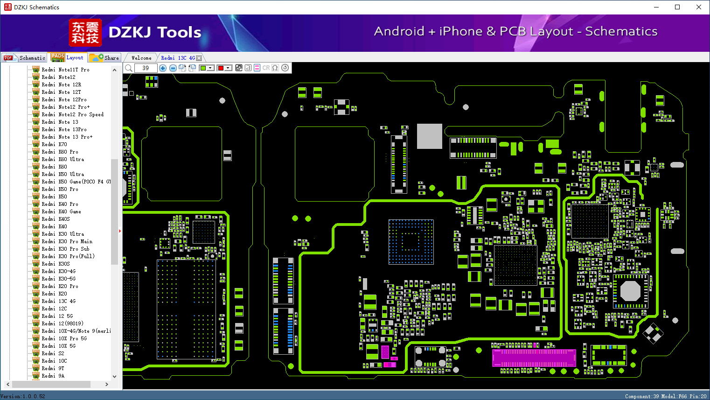Switch to the Layout tab

68,57
